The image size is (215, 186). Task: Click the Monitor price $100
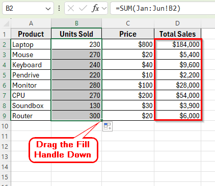point(128,85)
